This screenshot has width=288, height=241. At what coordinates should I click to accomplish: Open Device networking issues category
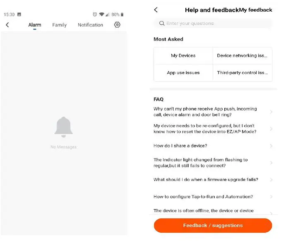coord(242,55)
